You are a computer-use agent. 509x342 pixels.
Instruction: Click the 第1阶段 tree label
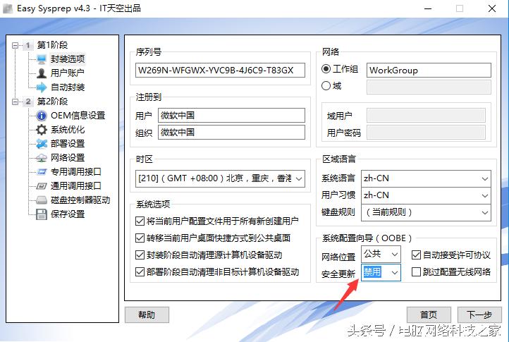tap(52, 45)
